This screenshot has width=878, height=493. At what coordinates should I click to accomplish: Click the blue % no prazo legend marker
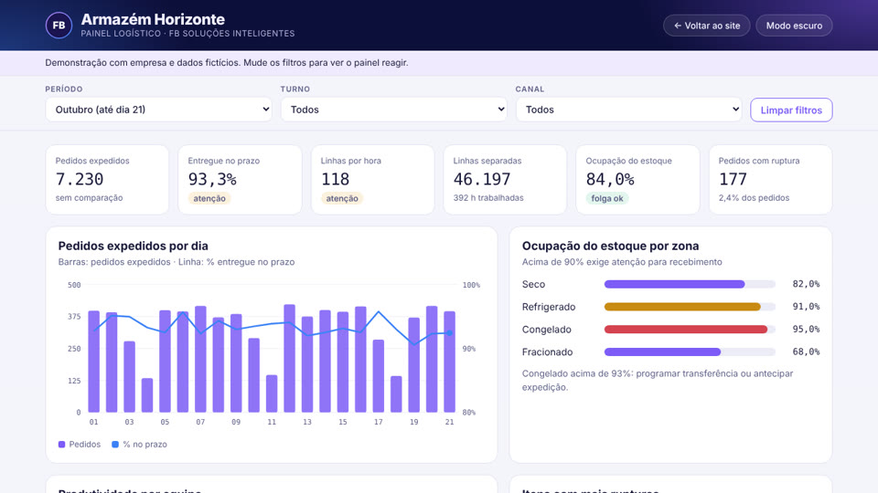[115, 445]
